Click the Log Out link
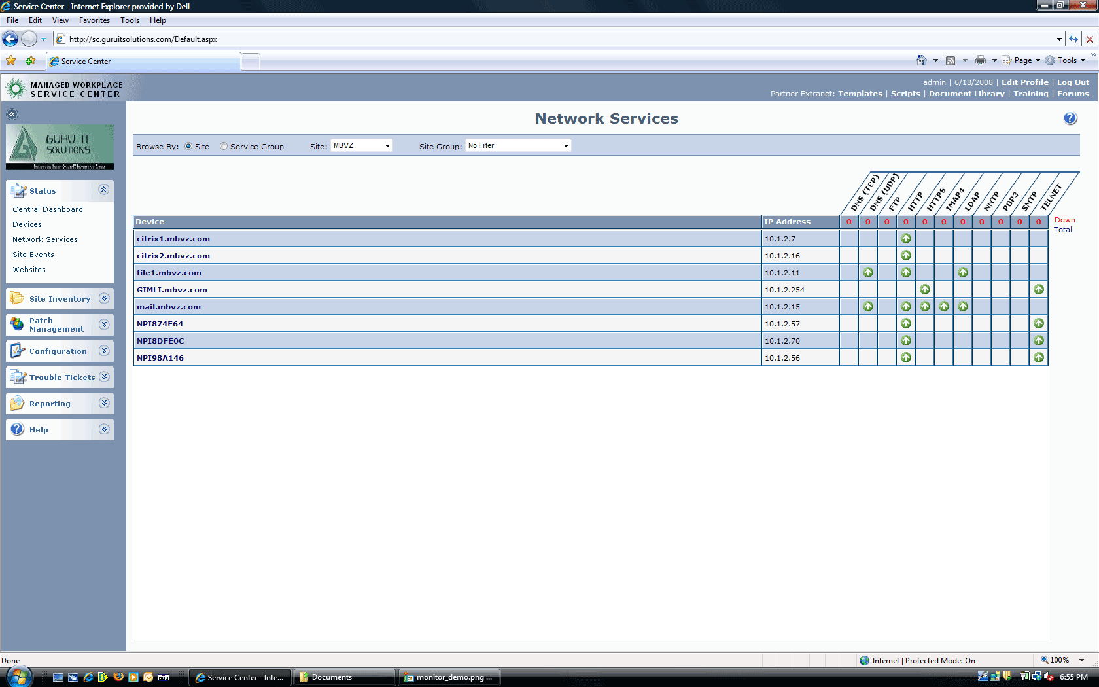Screen dimensions: 1099x687 coord(1073,82)
